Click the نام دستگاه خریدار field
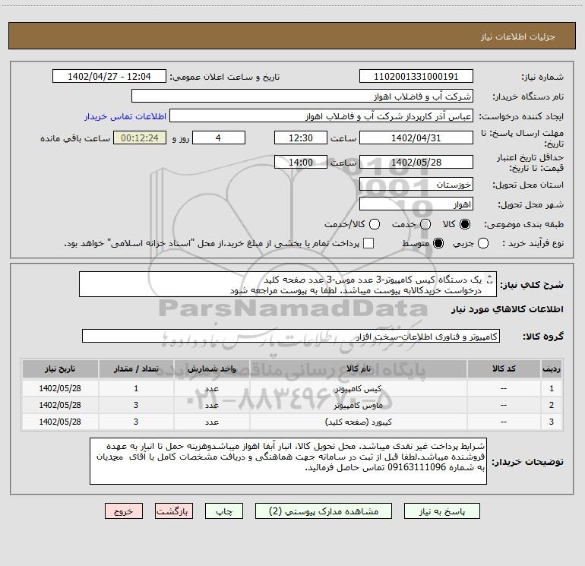Screen dimensions: 585x566 302,96
